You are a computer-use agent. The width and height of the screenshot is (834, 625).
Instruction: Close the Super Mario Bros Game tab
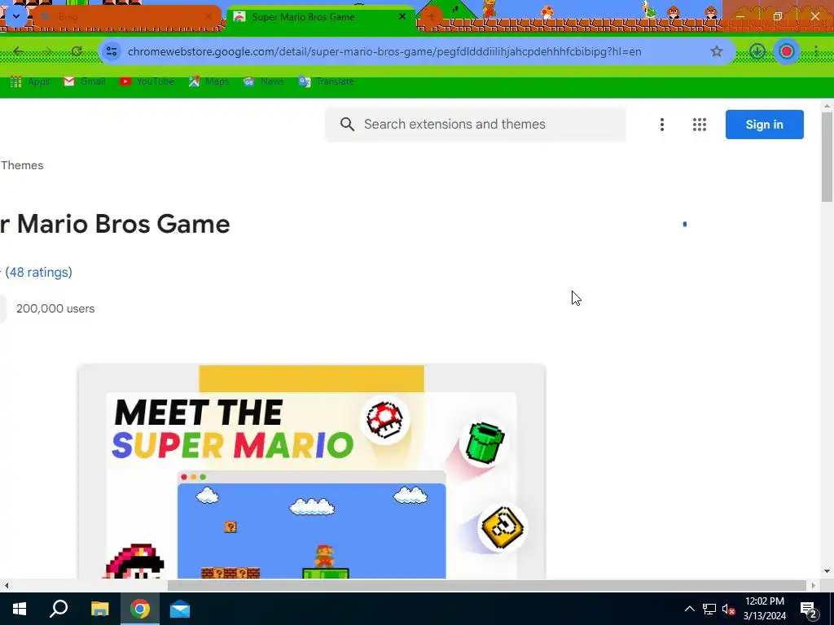pos(402,16)
